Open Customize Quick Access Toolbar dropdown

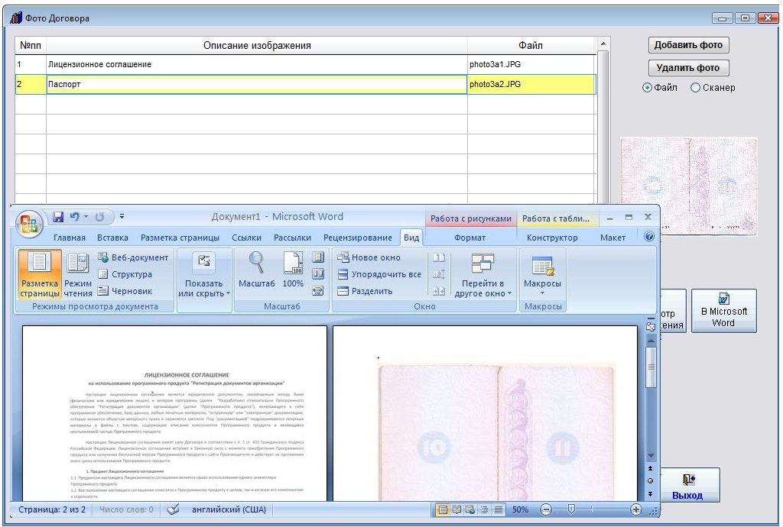click(x=122, y=217)
